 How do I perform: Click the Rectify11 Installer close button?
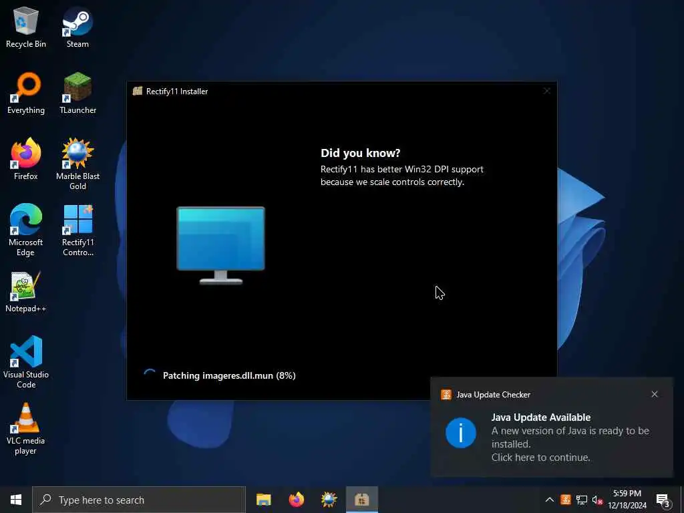[546, 91]
